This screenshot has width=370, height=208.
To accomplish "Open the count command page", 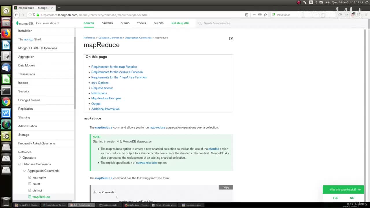I will pos(36,184).
